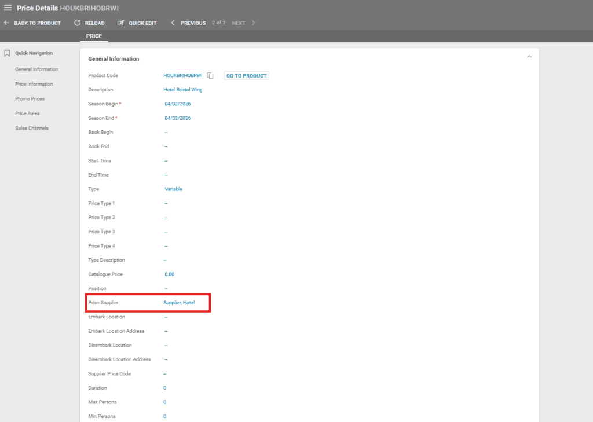Open General Information in Quick Navigation
Image resolution: width=593 pixels, height=422 pixels.
(x=36, y=69)
